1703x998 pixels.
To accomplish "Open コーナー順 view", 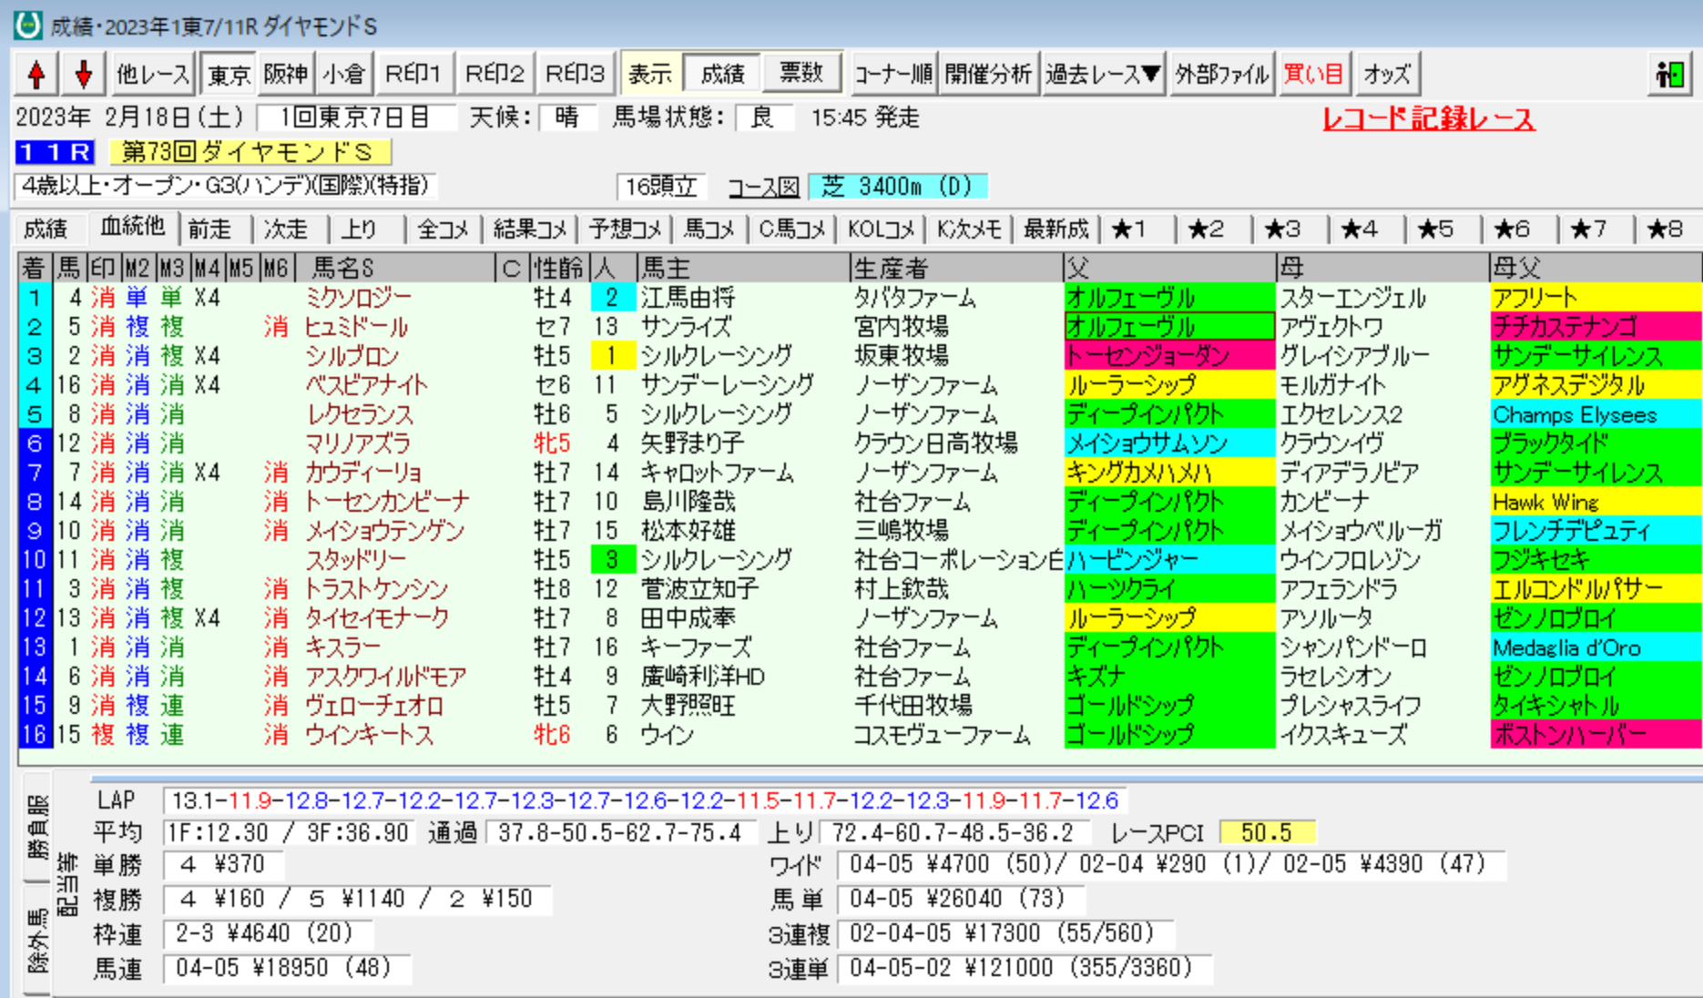I will [892, 74].
